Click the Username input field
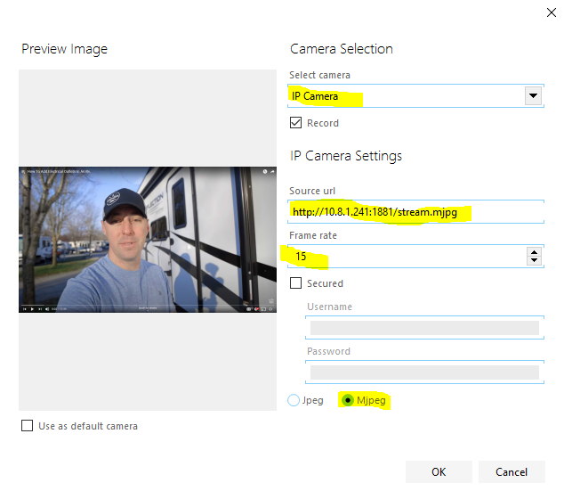Screen dimensions: 564x491 click(424, 327)
